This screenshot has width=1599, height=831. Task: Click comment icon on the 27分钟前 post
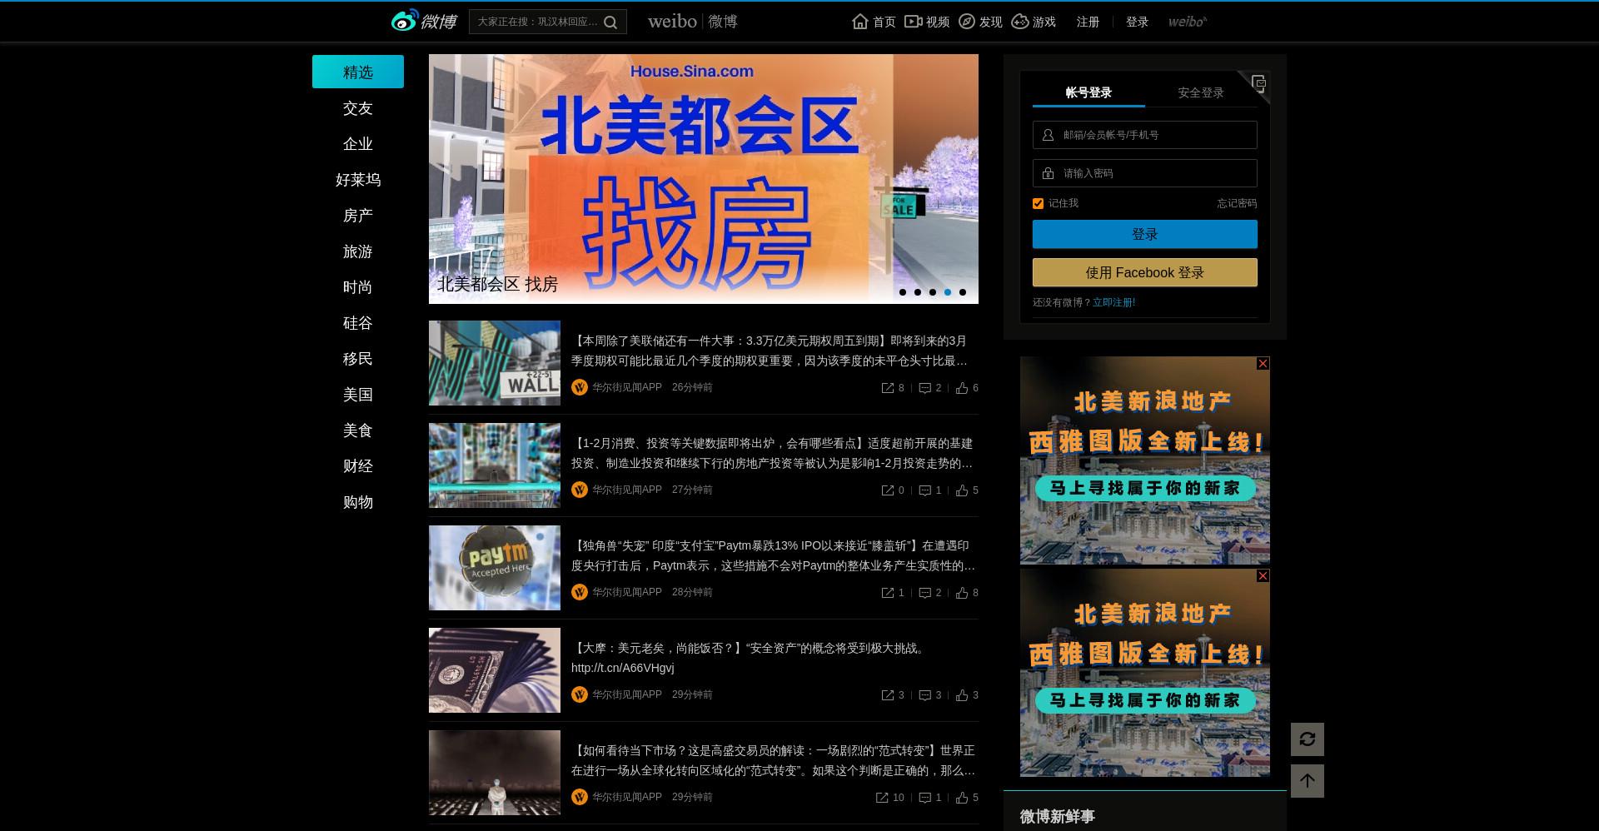pos(924,490)
